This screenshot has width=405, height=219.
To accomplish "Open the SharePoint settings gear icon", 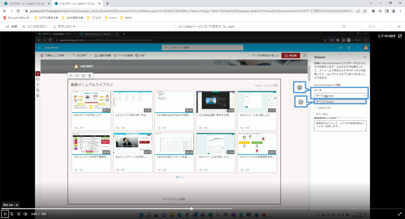I will (x=349, y=48).
